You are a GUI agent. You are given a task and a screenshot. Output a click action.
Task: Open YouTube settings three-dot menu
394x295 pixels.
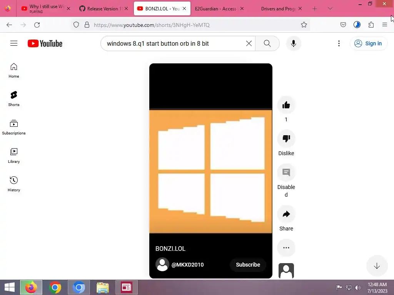339,43
